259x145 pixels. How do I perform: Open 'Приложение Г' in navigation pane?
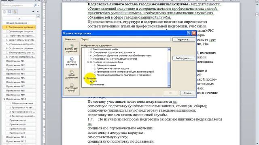21,133
